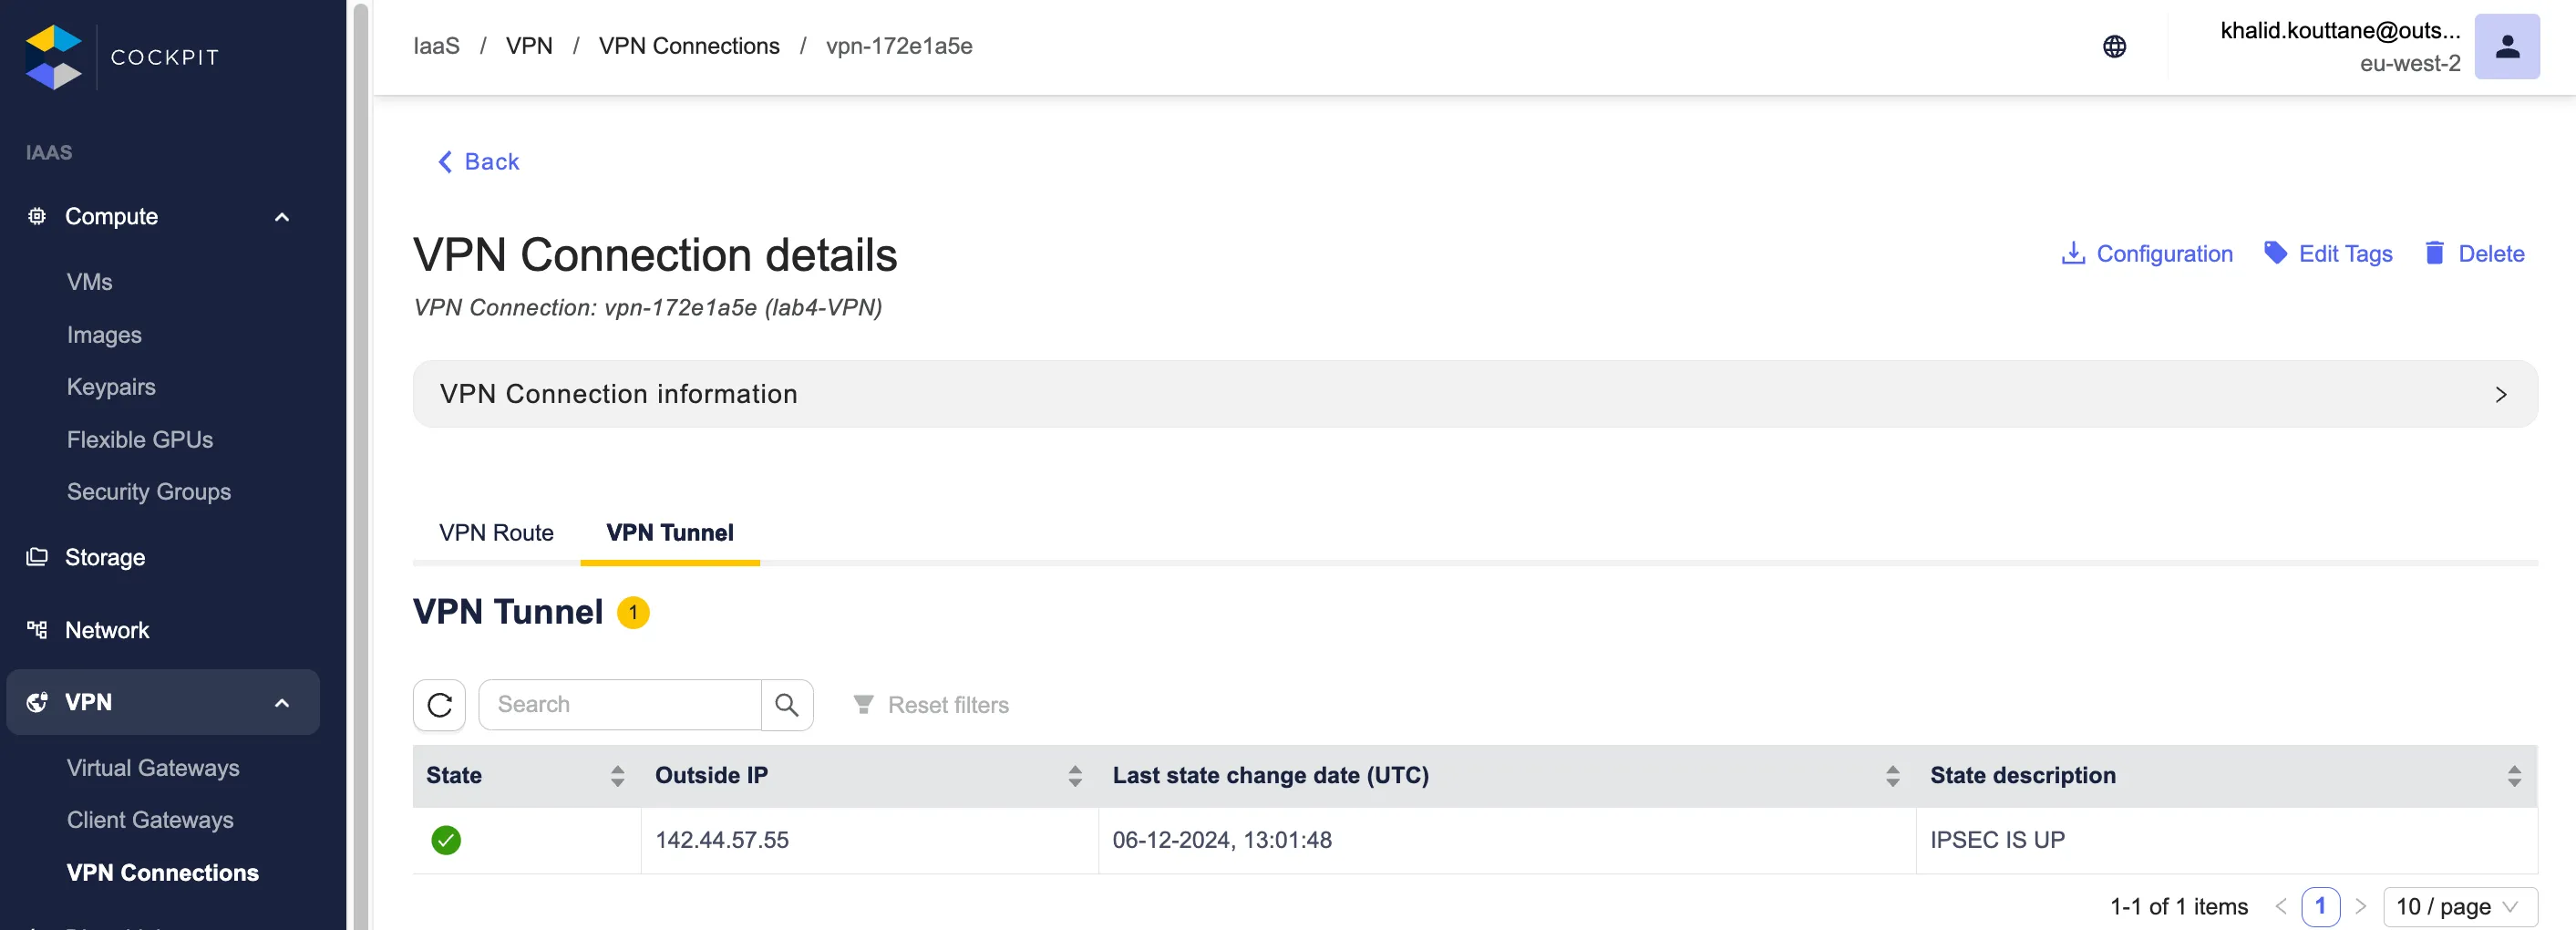Sort by Last state change date
2576x930 pixels.
(x=1892, y=776)
